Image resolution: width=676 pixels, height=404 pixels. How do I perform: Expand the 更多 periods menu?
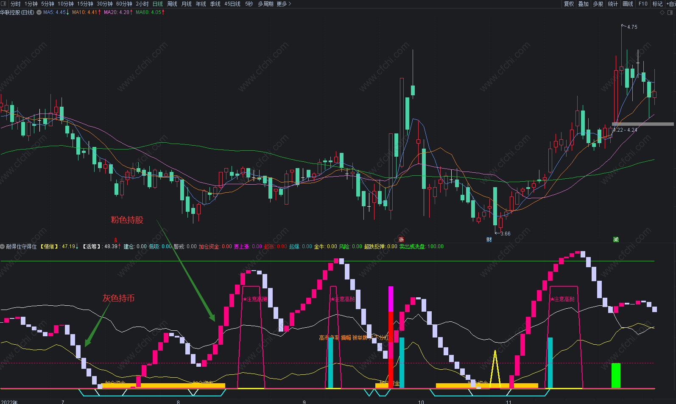click(x=284, y=4)
